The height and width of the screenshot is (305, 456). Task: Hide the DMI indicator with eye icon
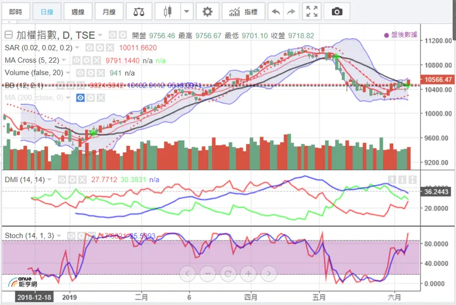point(62,180)
